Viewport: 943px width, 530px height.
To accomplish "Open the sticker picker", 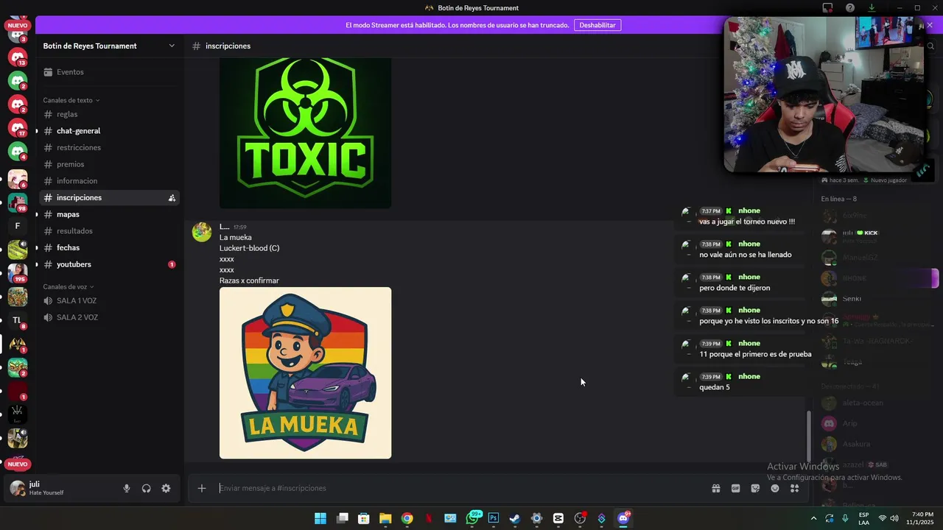I will point(755,488).
